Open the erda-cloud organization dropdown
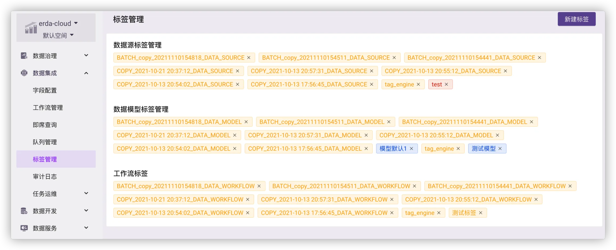This screenshot has width=616, height=250. click(76, 23)
